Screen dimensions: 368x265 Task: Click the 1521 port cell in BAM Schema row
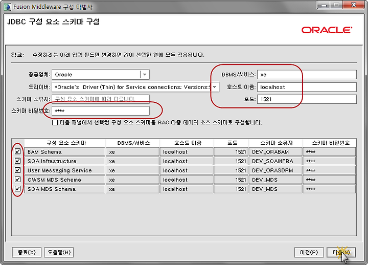tap(231, 152)
